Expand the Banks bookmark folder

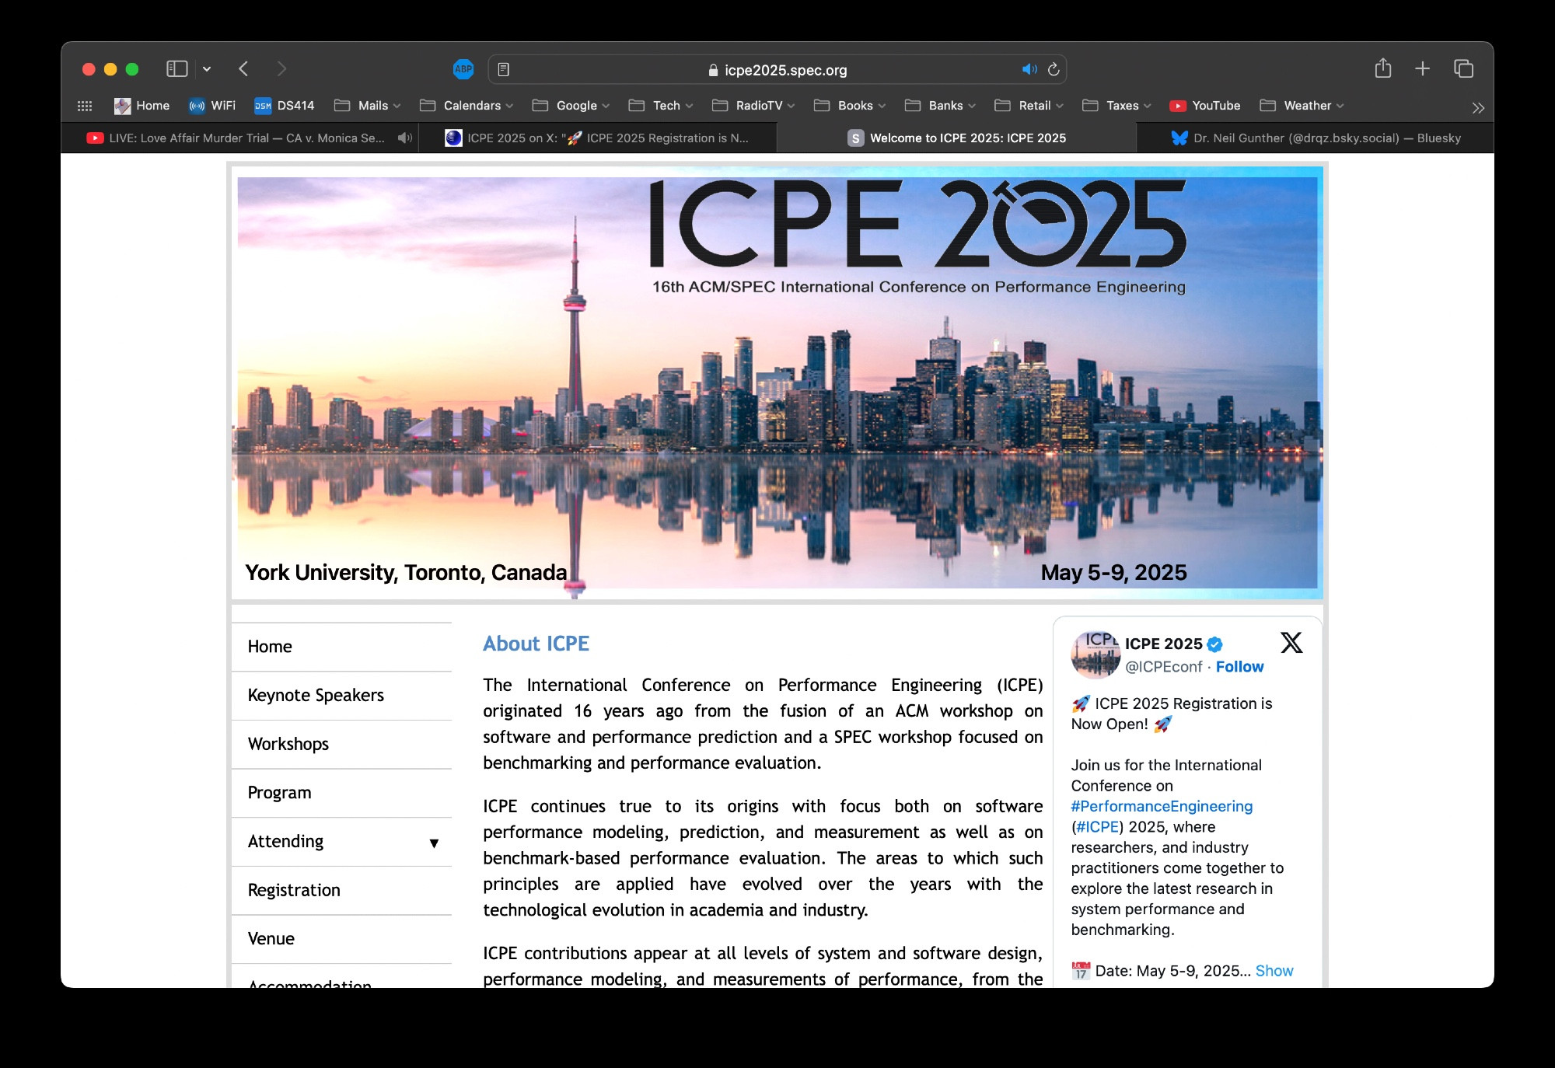pyautogui.click(x=939, y=106)
